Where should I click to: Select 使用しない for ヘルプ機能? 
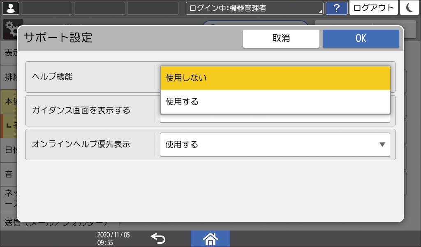pos(275,77)
